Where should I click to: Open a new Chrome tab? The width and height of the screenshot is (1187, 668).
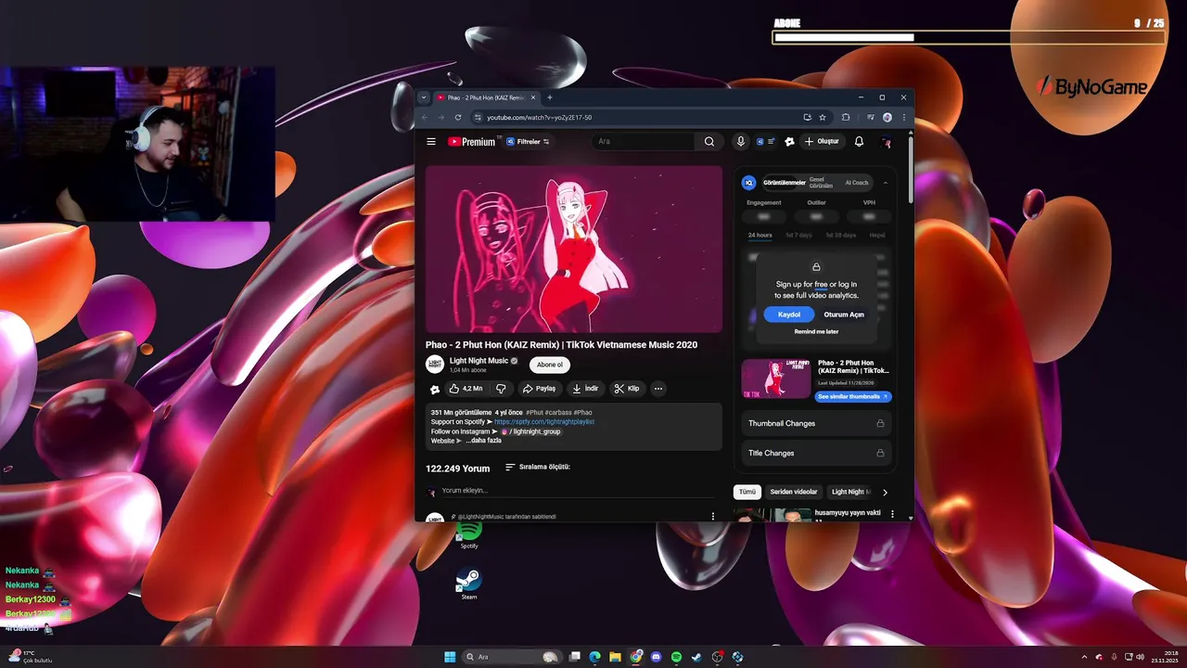(x=550, y=97)
